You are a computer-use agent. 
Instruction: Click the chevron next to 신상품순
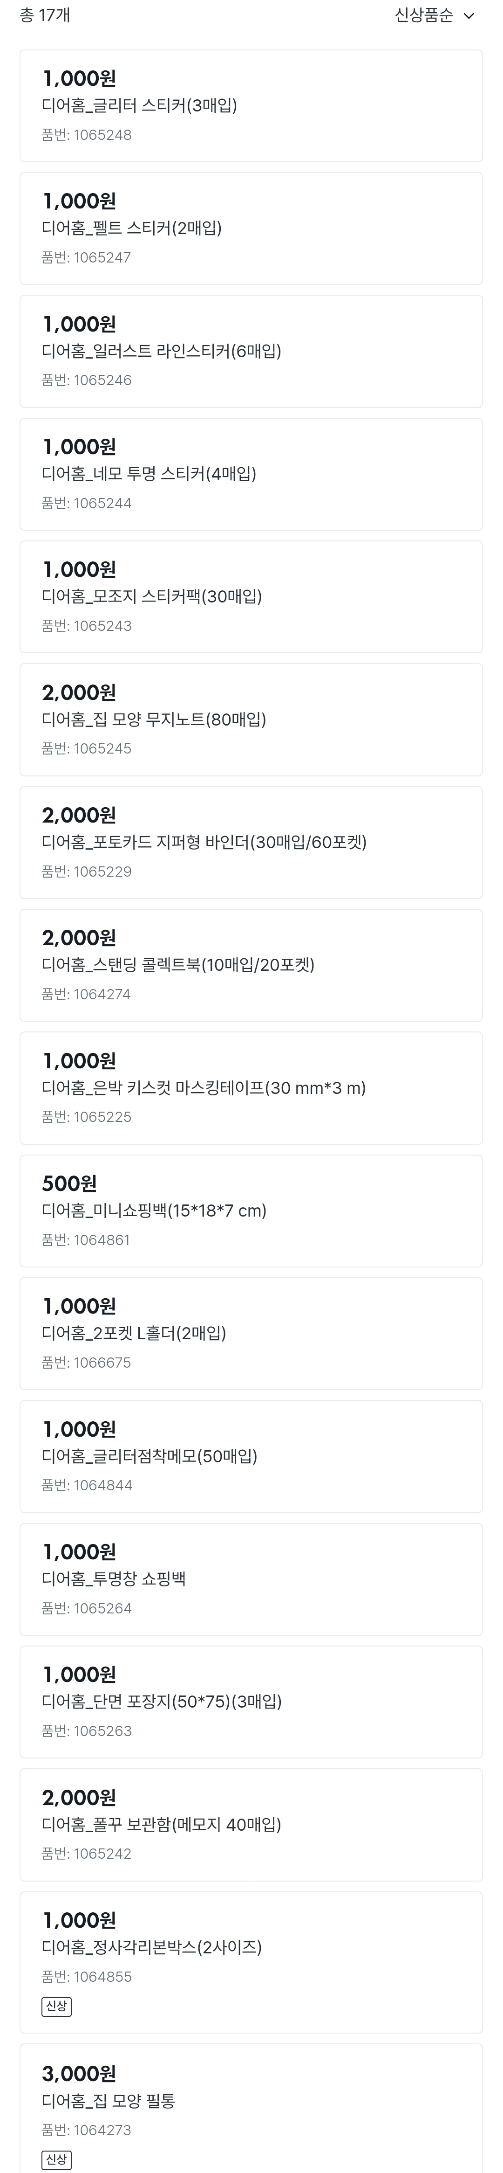coord(469,16)
